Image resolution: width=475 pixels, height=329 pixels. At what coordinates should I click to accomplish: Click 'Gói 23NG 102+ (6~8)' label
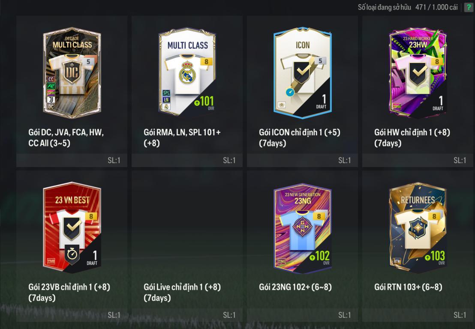[x=295, y=287]
